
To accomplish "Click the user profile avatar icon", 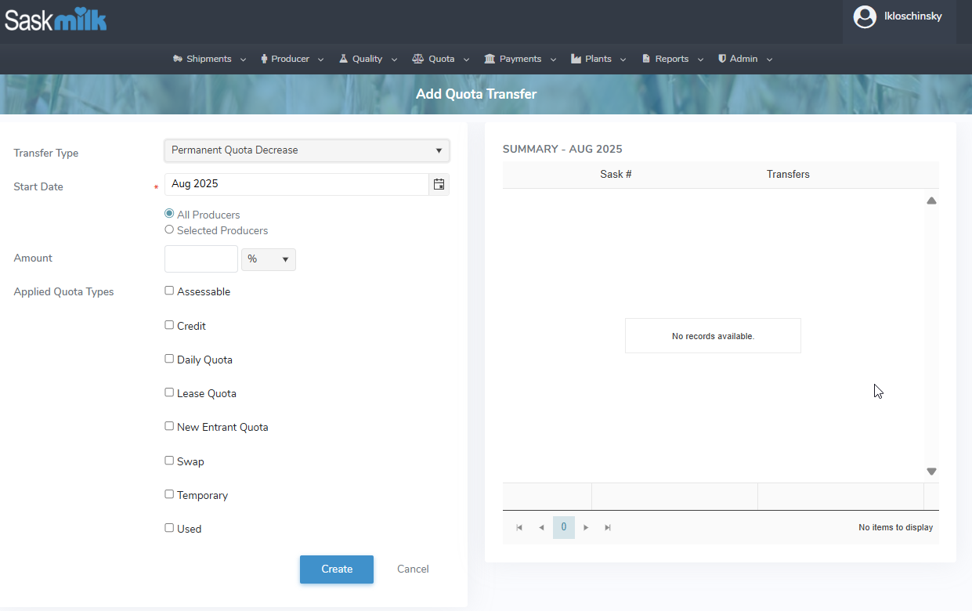I will click(x=864, y=16).
